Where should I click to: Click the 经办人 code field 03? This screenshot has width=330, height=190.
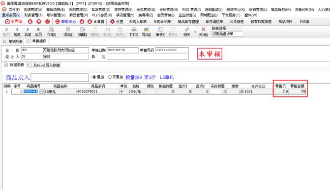tap(32, 57)
